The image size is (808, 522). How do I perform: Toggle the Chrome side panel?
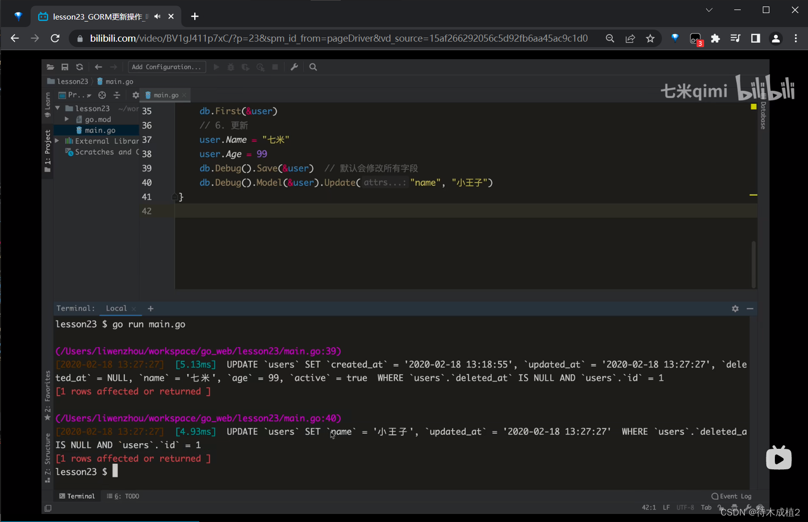click(x=755, y=39)
